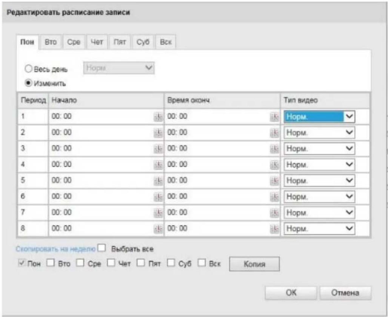Open time picker for period 7 start
The width and height of the screenshot is (388, 317).
[x=158, y=212]
